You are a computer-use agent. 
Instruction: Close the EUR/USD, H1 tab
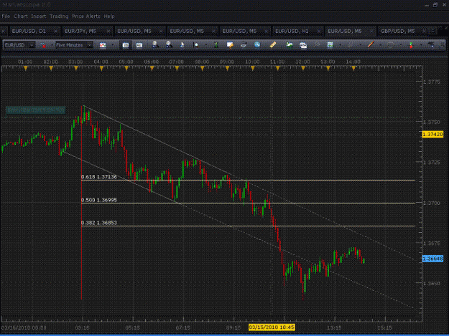(319, 31)
